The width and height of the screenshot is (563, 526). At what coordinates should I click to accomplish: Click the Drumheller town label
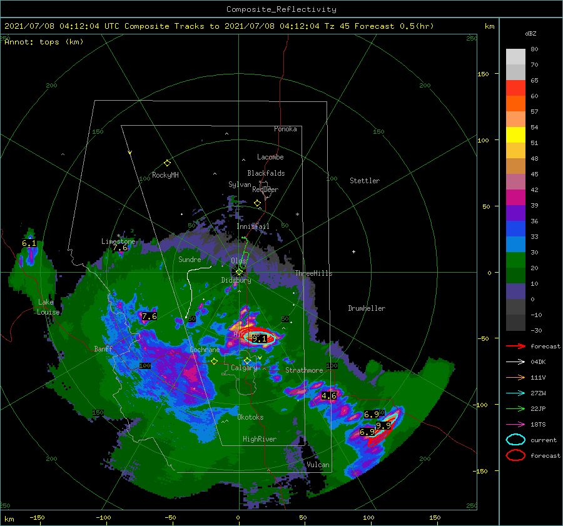click(367, 308)
